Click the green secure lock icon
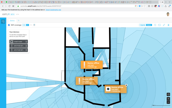 pyautogui.click(x=18, y=6)
